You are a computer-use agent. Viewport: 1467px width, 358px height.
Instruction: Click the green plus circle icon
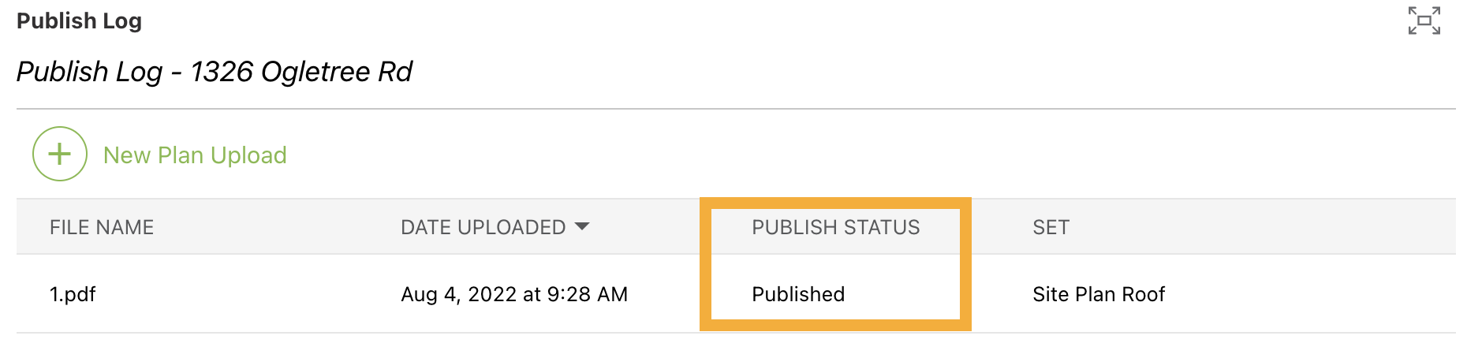[x=60, y=154]
